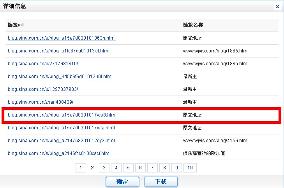This screenshot has width=284, height=188.
Task: Open link blog_a15e7d0301017wsj.html
Action: (x=61, y=128)
